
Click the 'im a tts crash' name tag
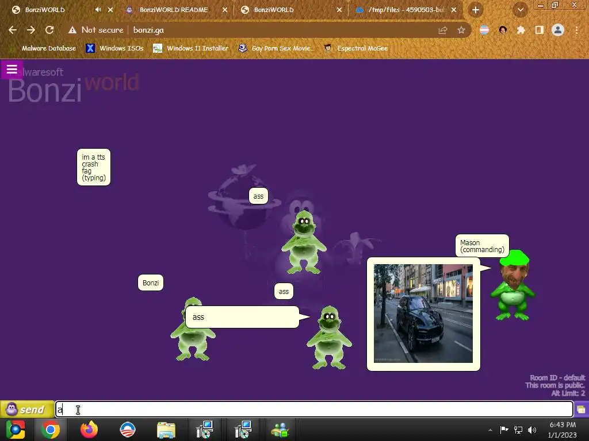click(94, 167)
